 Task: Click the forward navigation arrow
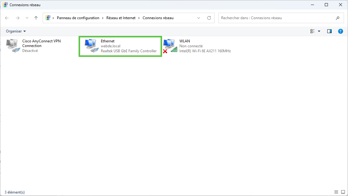17,18
